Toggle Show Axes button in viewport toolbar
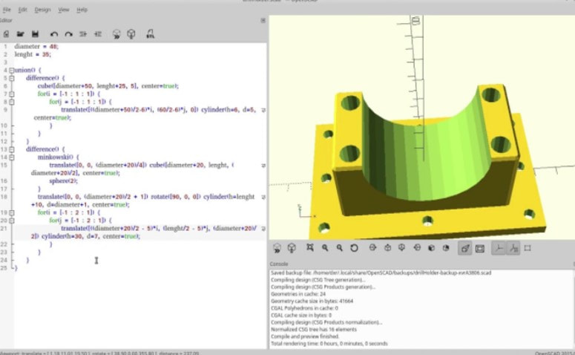The height and width of the screenshot is (355, 575). click(x=499, y=248)
